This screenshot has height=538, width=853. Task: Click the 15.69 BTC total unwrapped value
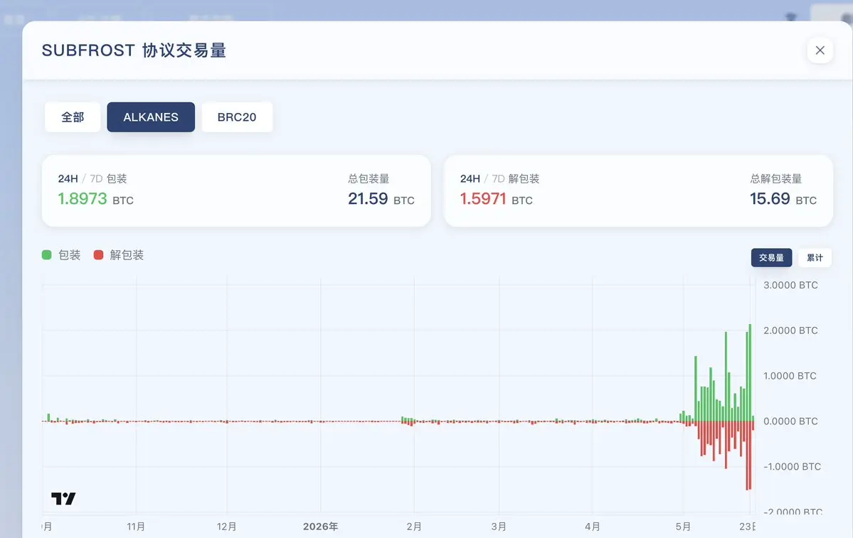(x=783, y=199)
